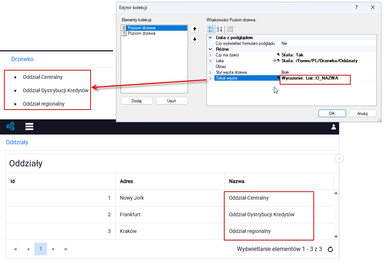Confirm the dialog with OK
This screenshot has width=384, height=264.
(x=332, y=114)
